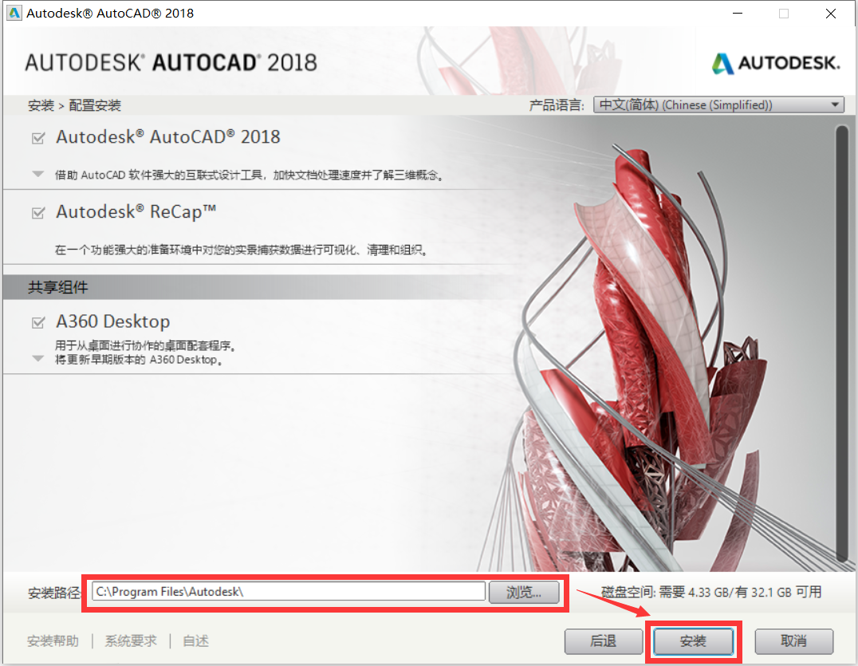
Task: Open the 自述 readme link
Action: pos(195,640)
